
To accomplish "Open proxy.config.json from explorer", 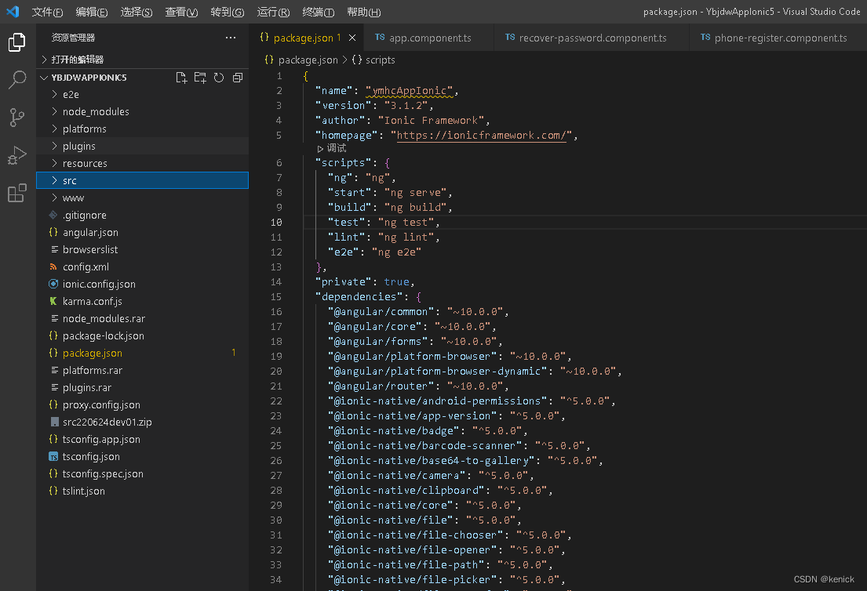I will pyautogui.click(x=143, y=405).
